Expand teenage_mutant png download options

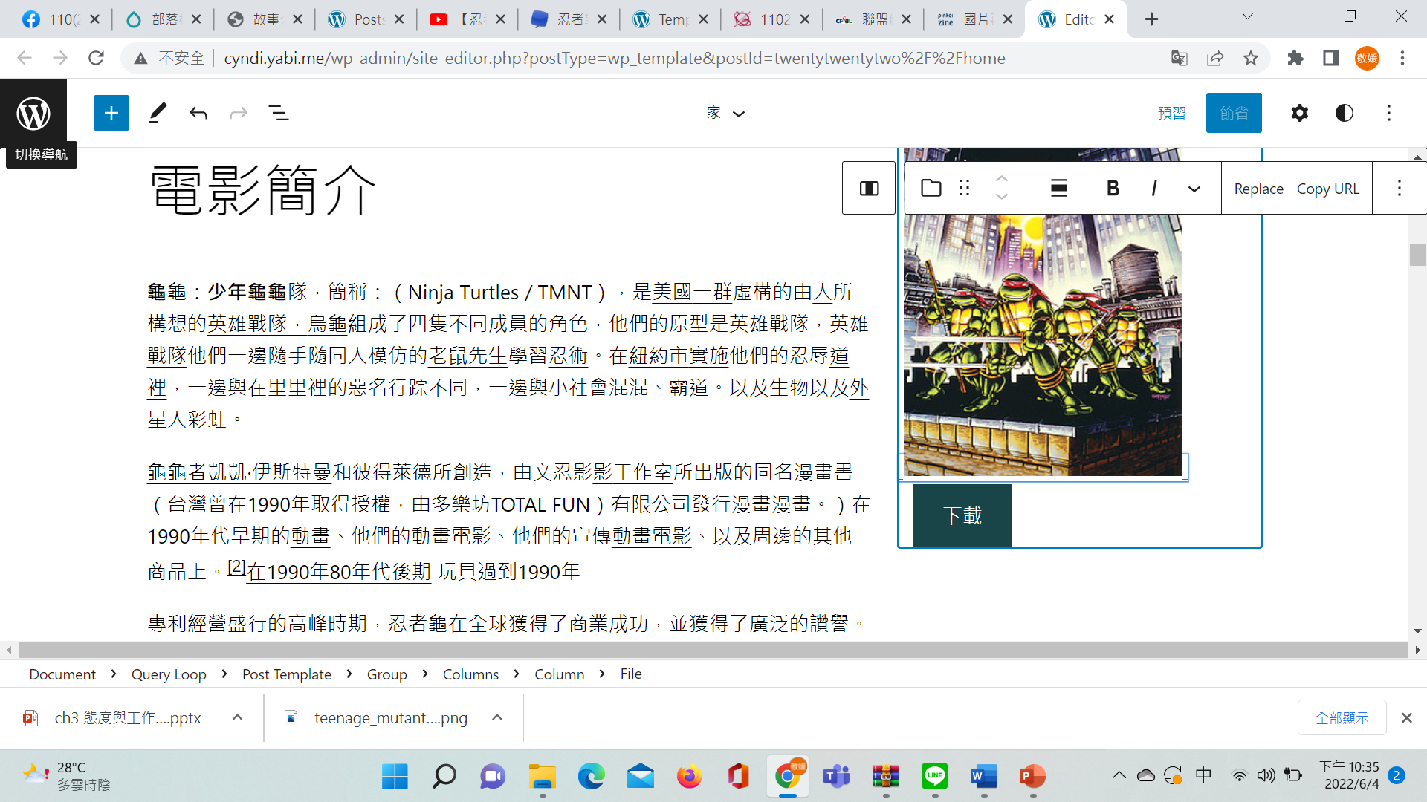click(497, 717)
